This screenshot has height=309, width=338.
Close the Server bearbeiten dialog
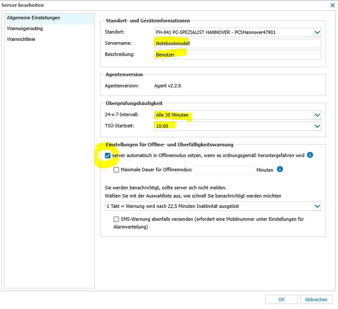(x=332, y=6)
